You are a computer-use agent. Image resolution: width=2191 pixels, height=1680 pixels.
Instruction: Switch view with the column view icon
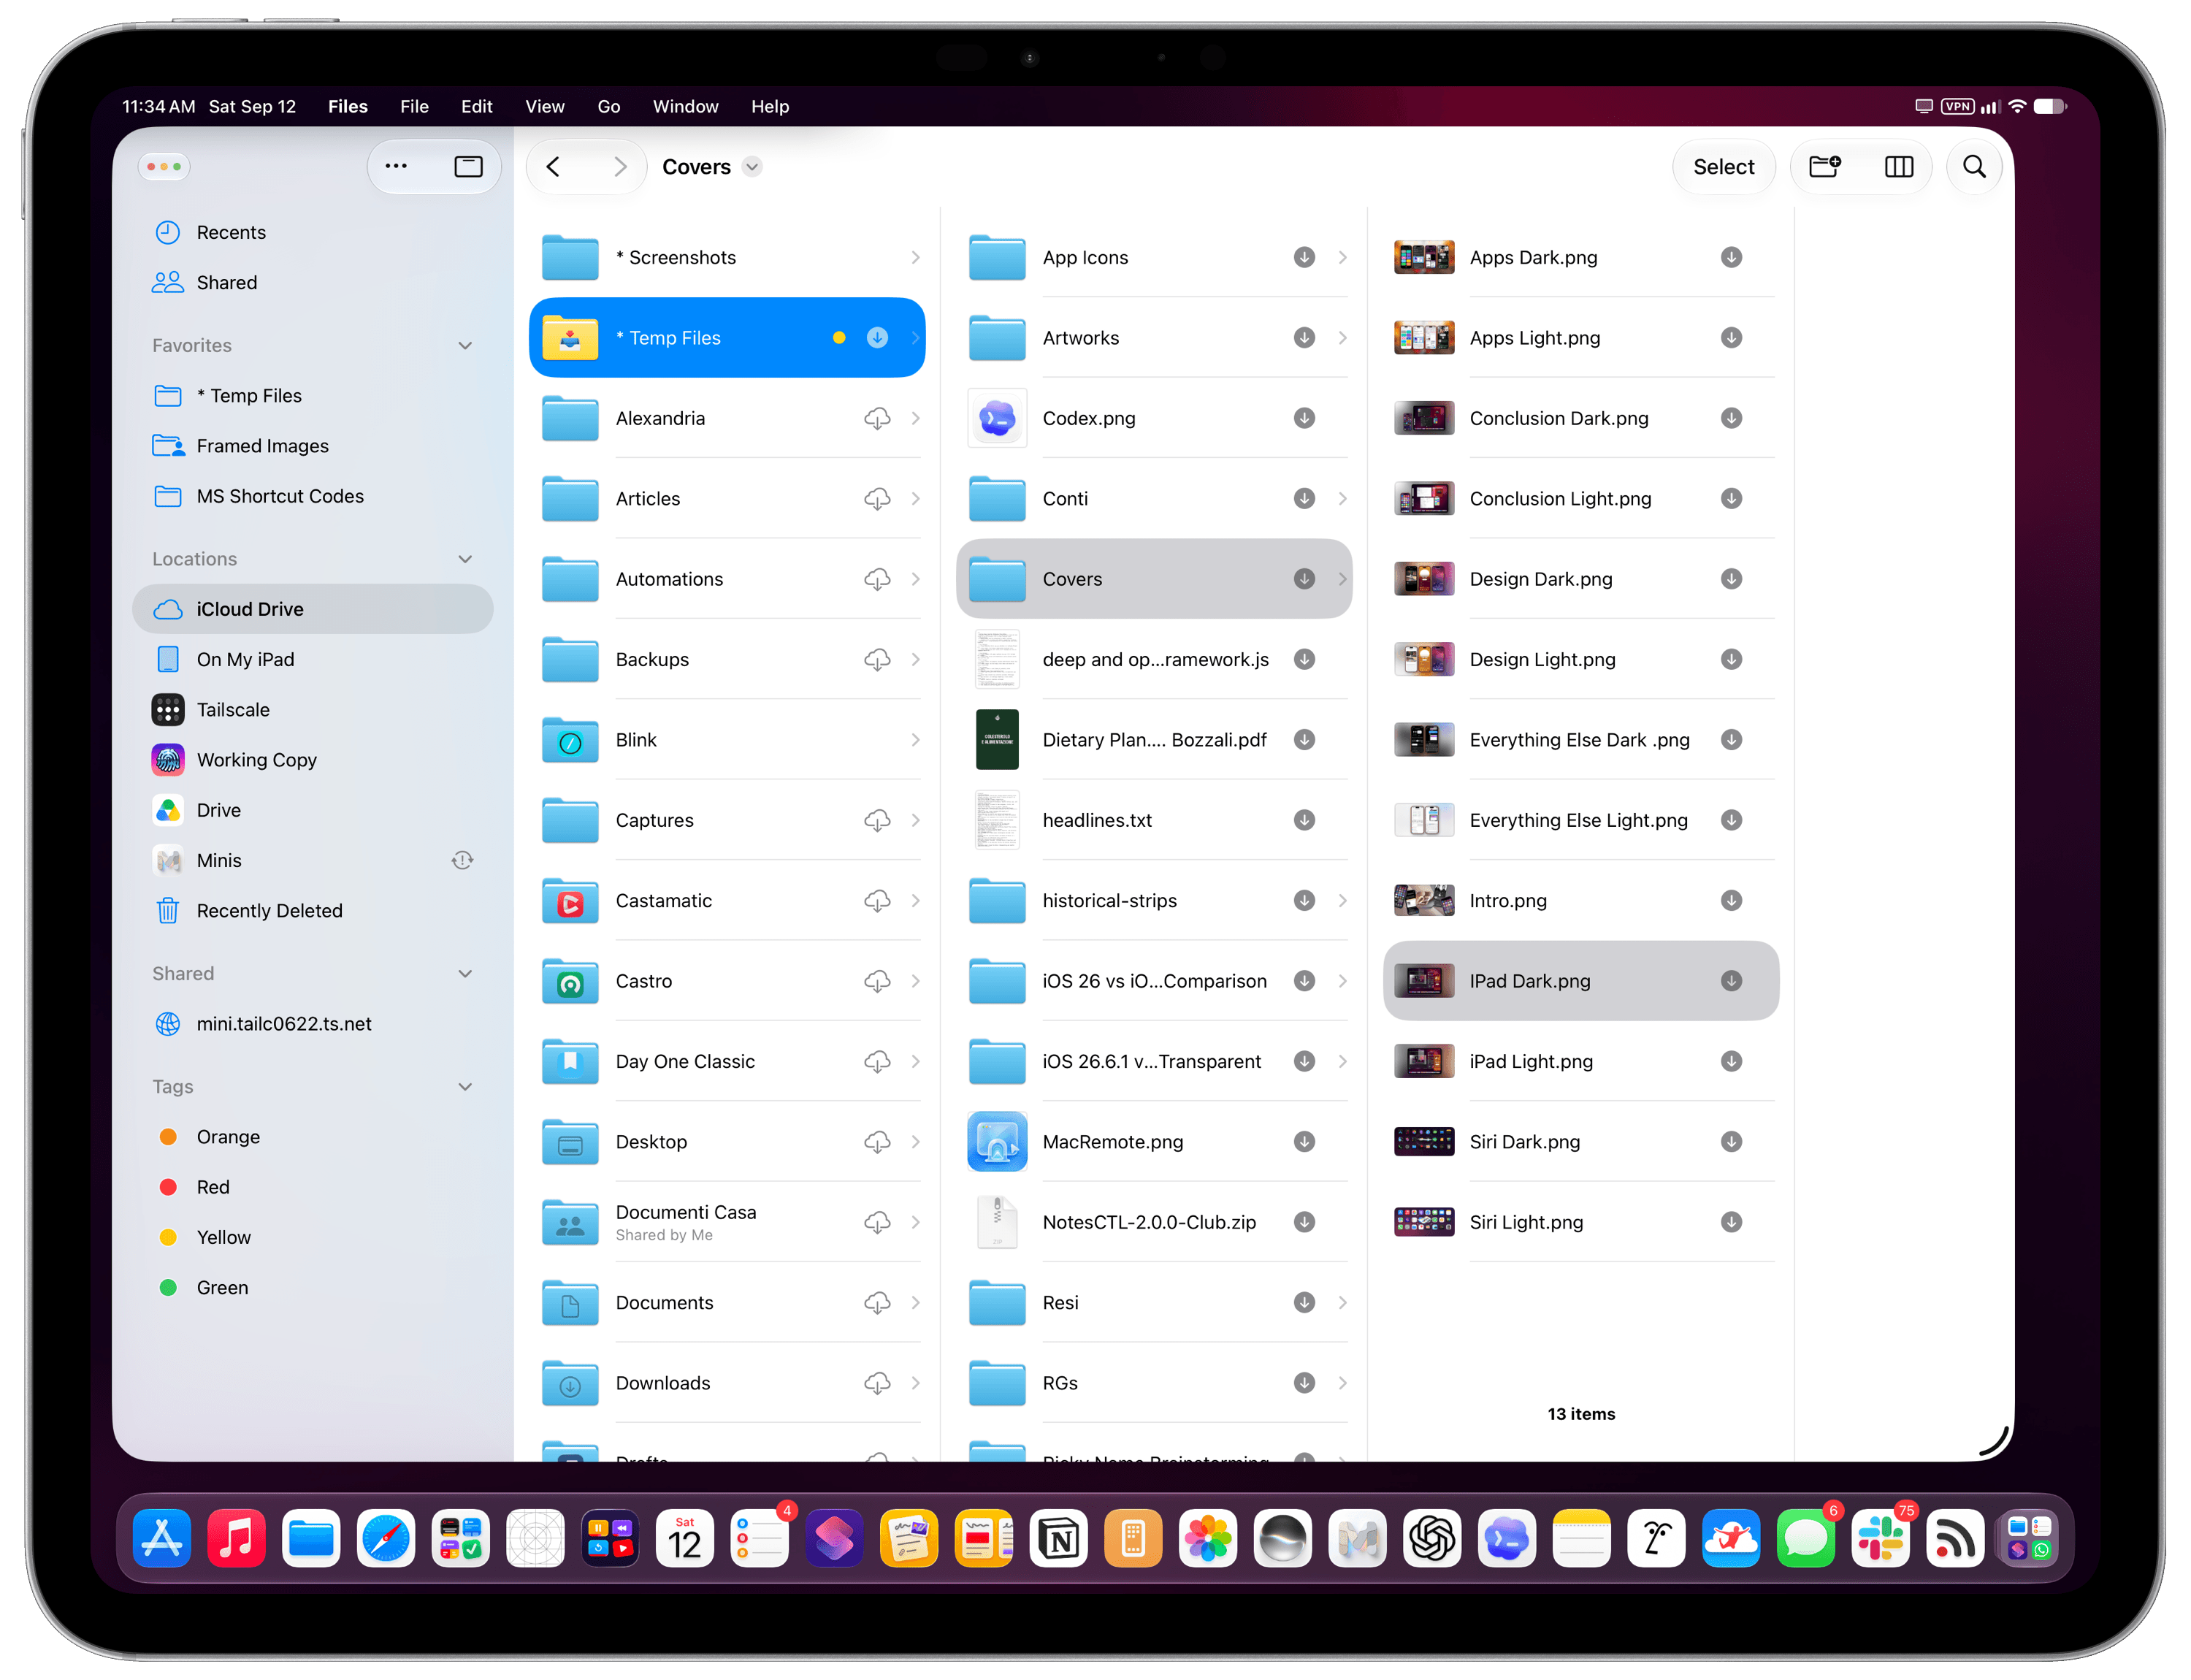[x=1898, y=167]
